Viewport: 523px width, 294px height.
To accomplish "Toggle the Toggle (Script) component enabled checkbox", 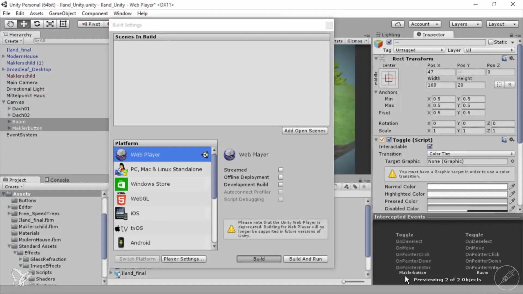I will [x=389, y=140].
